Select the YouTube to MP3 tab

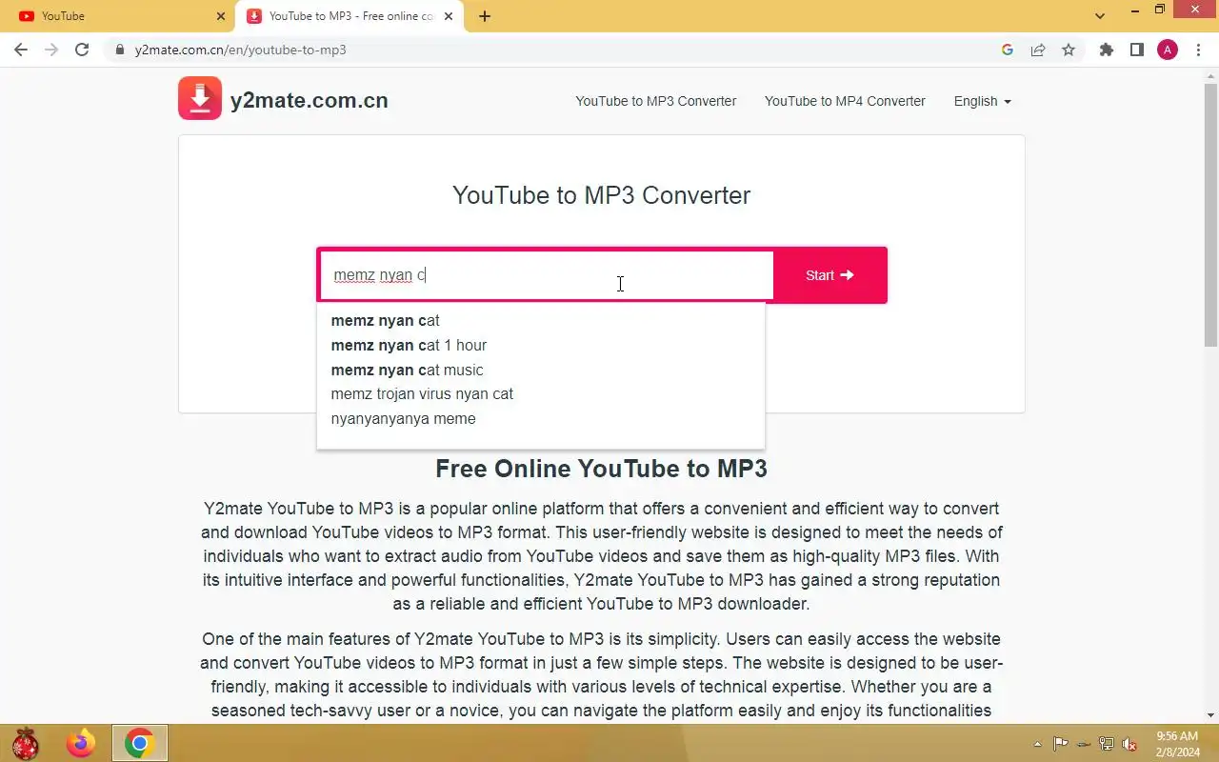point(350,16)
